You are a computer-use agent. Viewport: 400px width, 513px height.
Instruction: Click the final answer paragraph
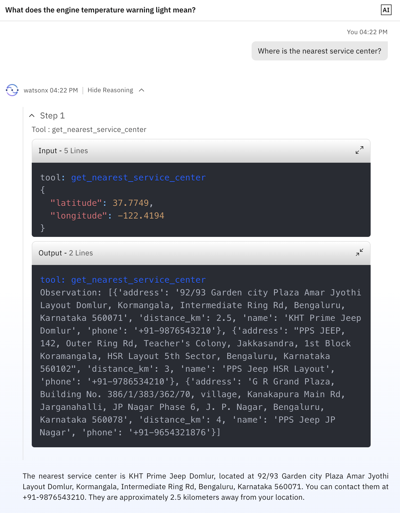[x=206, y=487]
